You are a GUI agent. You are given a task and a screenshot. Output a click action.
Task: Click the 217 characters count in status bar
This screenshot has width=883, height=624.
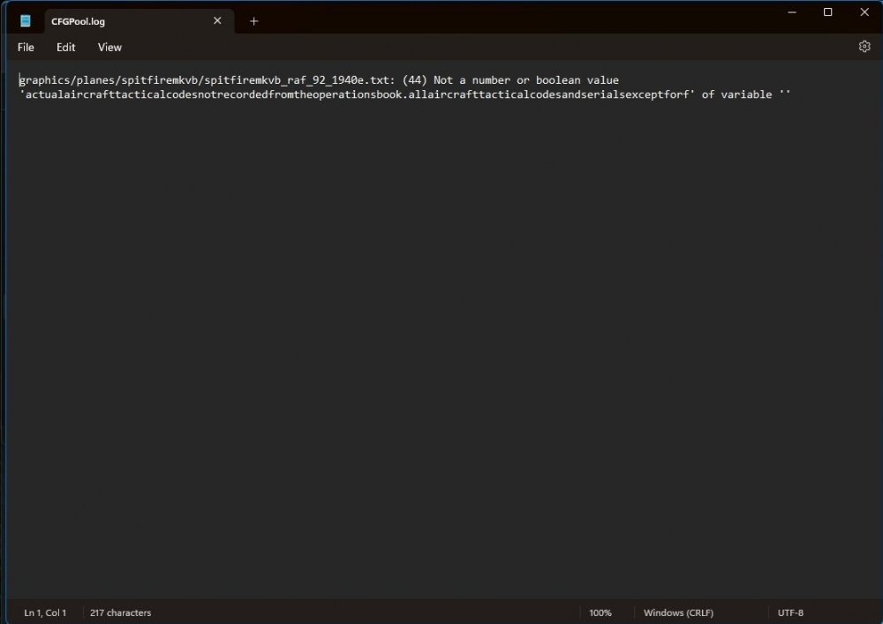tap(122, 613)
